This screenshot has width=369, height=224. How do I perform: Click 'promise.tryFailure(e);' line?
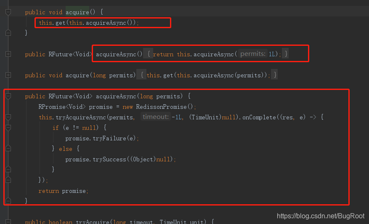pos(102,138)
